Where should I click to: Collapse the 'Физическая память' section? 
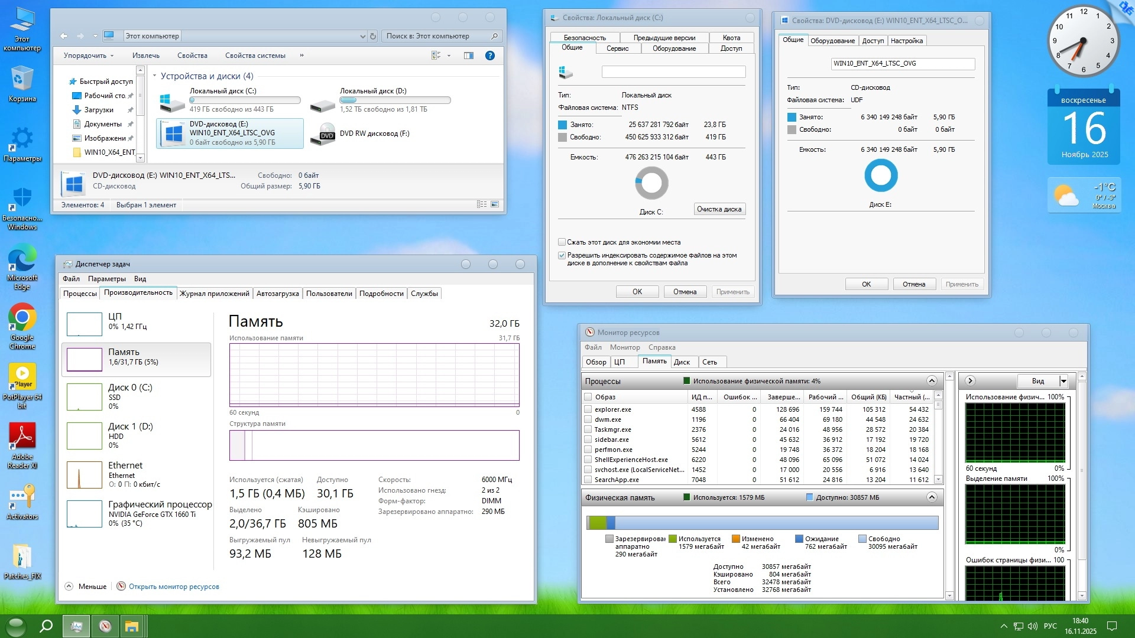click(x=932, y=497)
